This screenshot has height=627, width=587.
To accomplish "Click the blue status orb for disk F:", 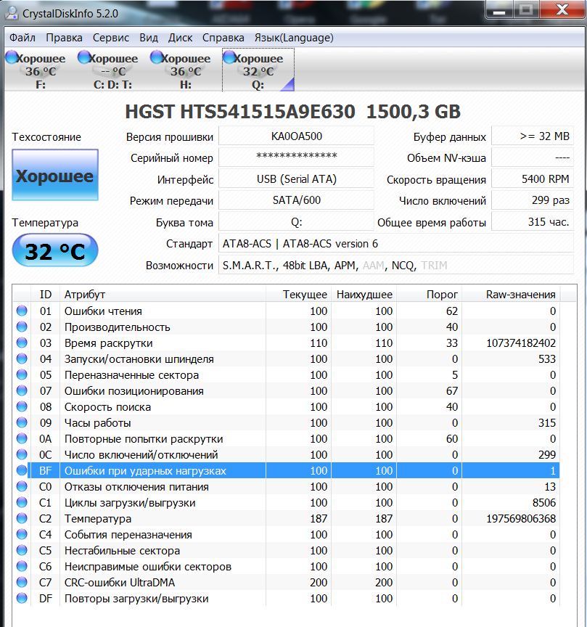I will [x=11, y=57].
